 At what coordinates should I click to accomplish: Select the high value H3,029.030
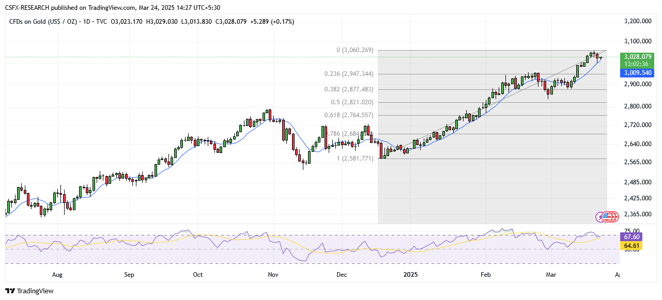pos(162,21)
